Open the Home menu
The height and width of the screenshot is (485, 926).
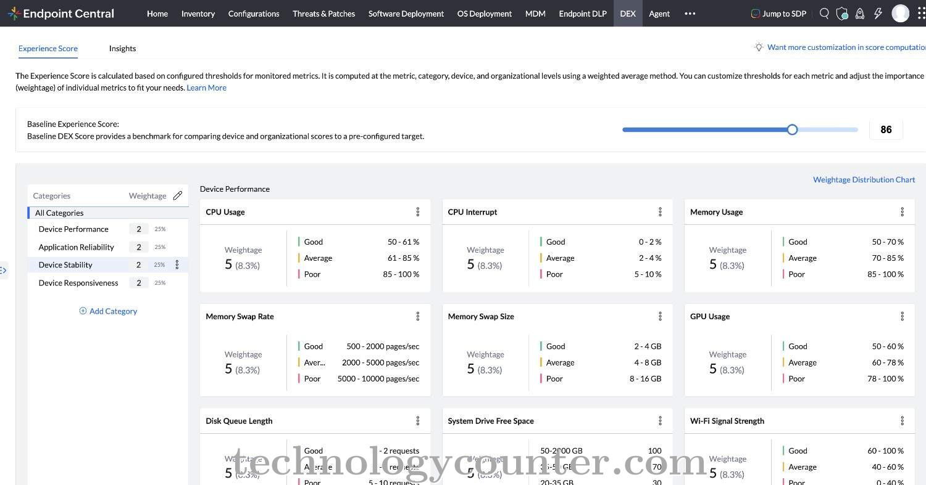[157, 14]
